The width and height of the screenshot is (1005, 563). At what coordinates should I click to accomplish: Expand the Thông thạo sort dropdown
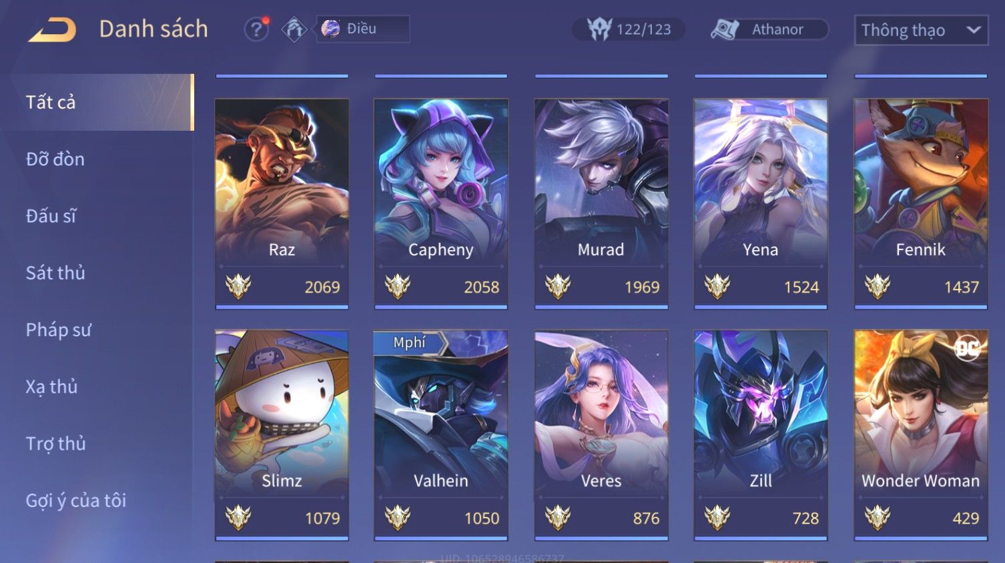(921, 30)
